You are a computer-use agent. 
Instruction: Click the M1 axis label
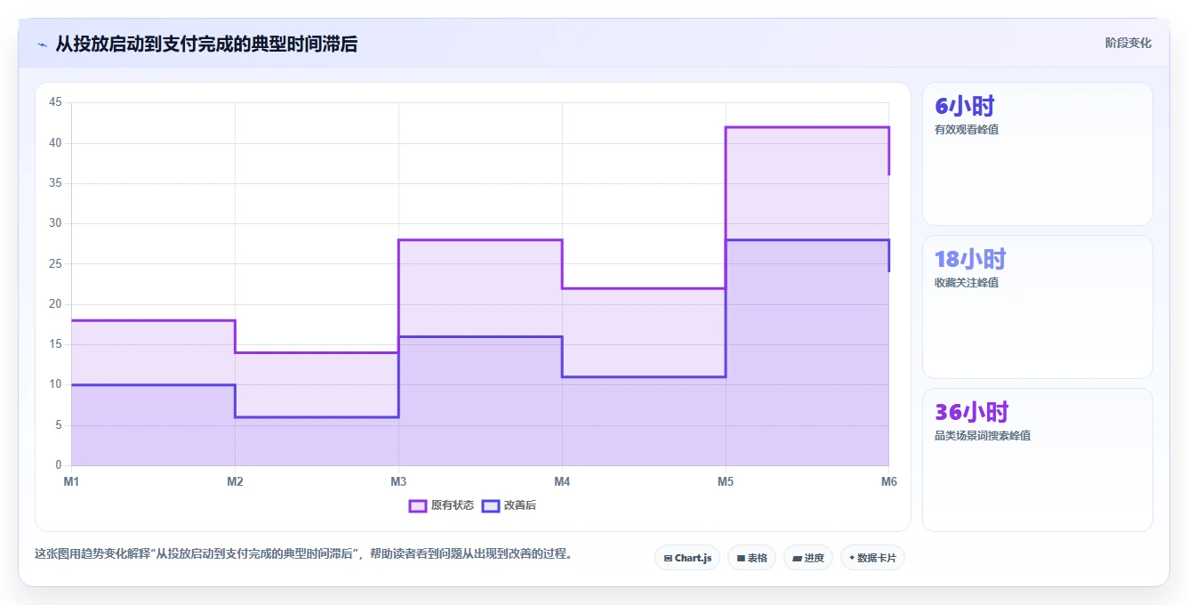tap(71, 481)
